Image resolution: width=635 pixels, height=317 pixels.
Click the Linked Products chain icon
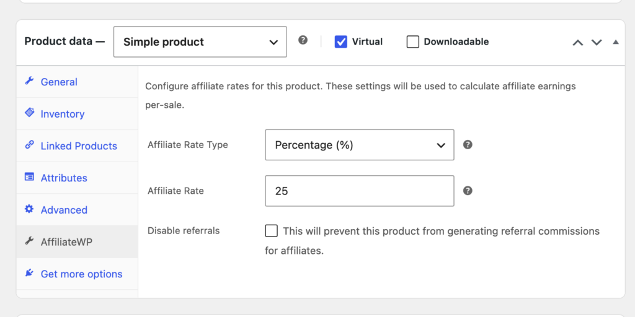(x=29, y=145)
